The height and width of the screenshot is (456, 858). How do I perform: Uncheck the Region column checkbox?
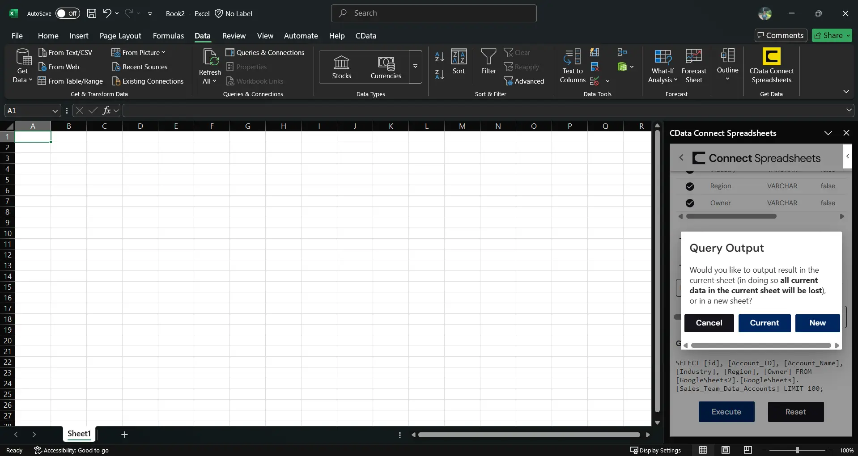[x=690, y=186]
